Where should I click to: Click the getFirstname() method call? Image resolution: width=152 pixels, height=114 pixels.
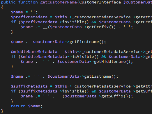click(86, 42)
